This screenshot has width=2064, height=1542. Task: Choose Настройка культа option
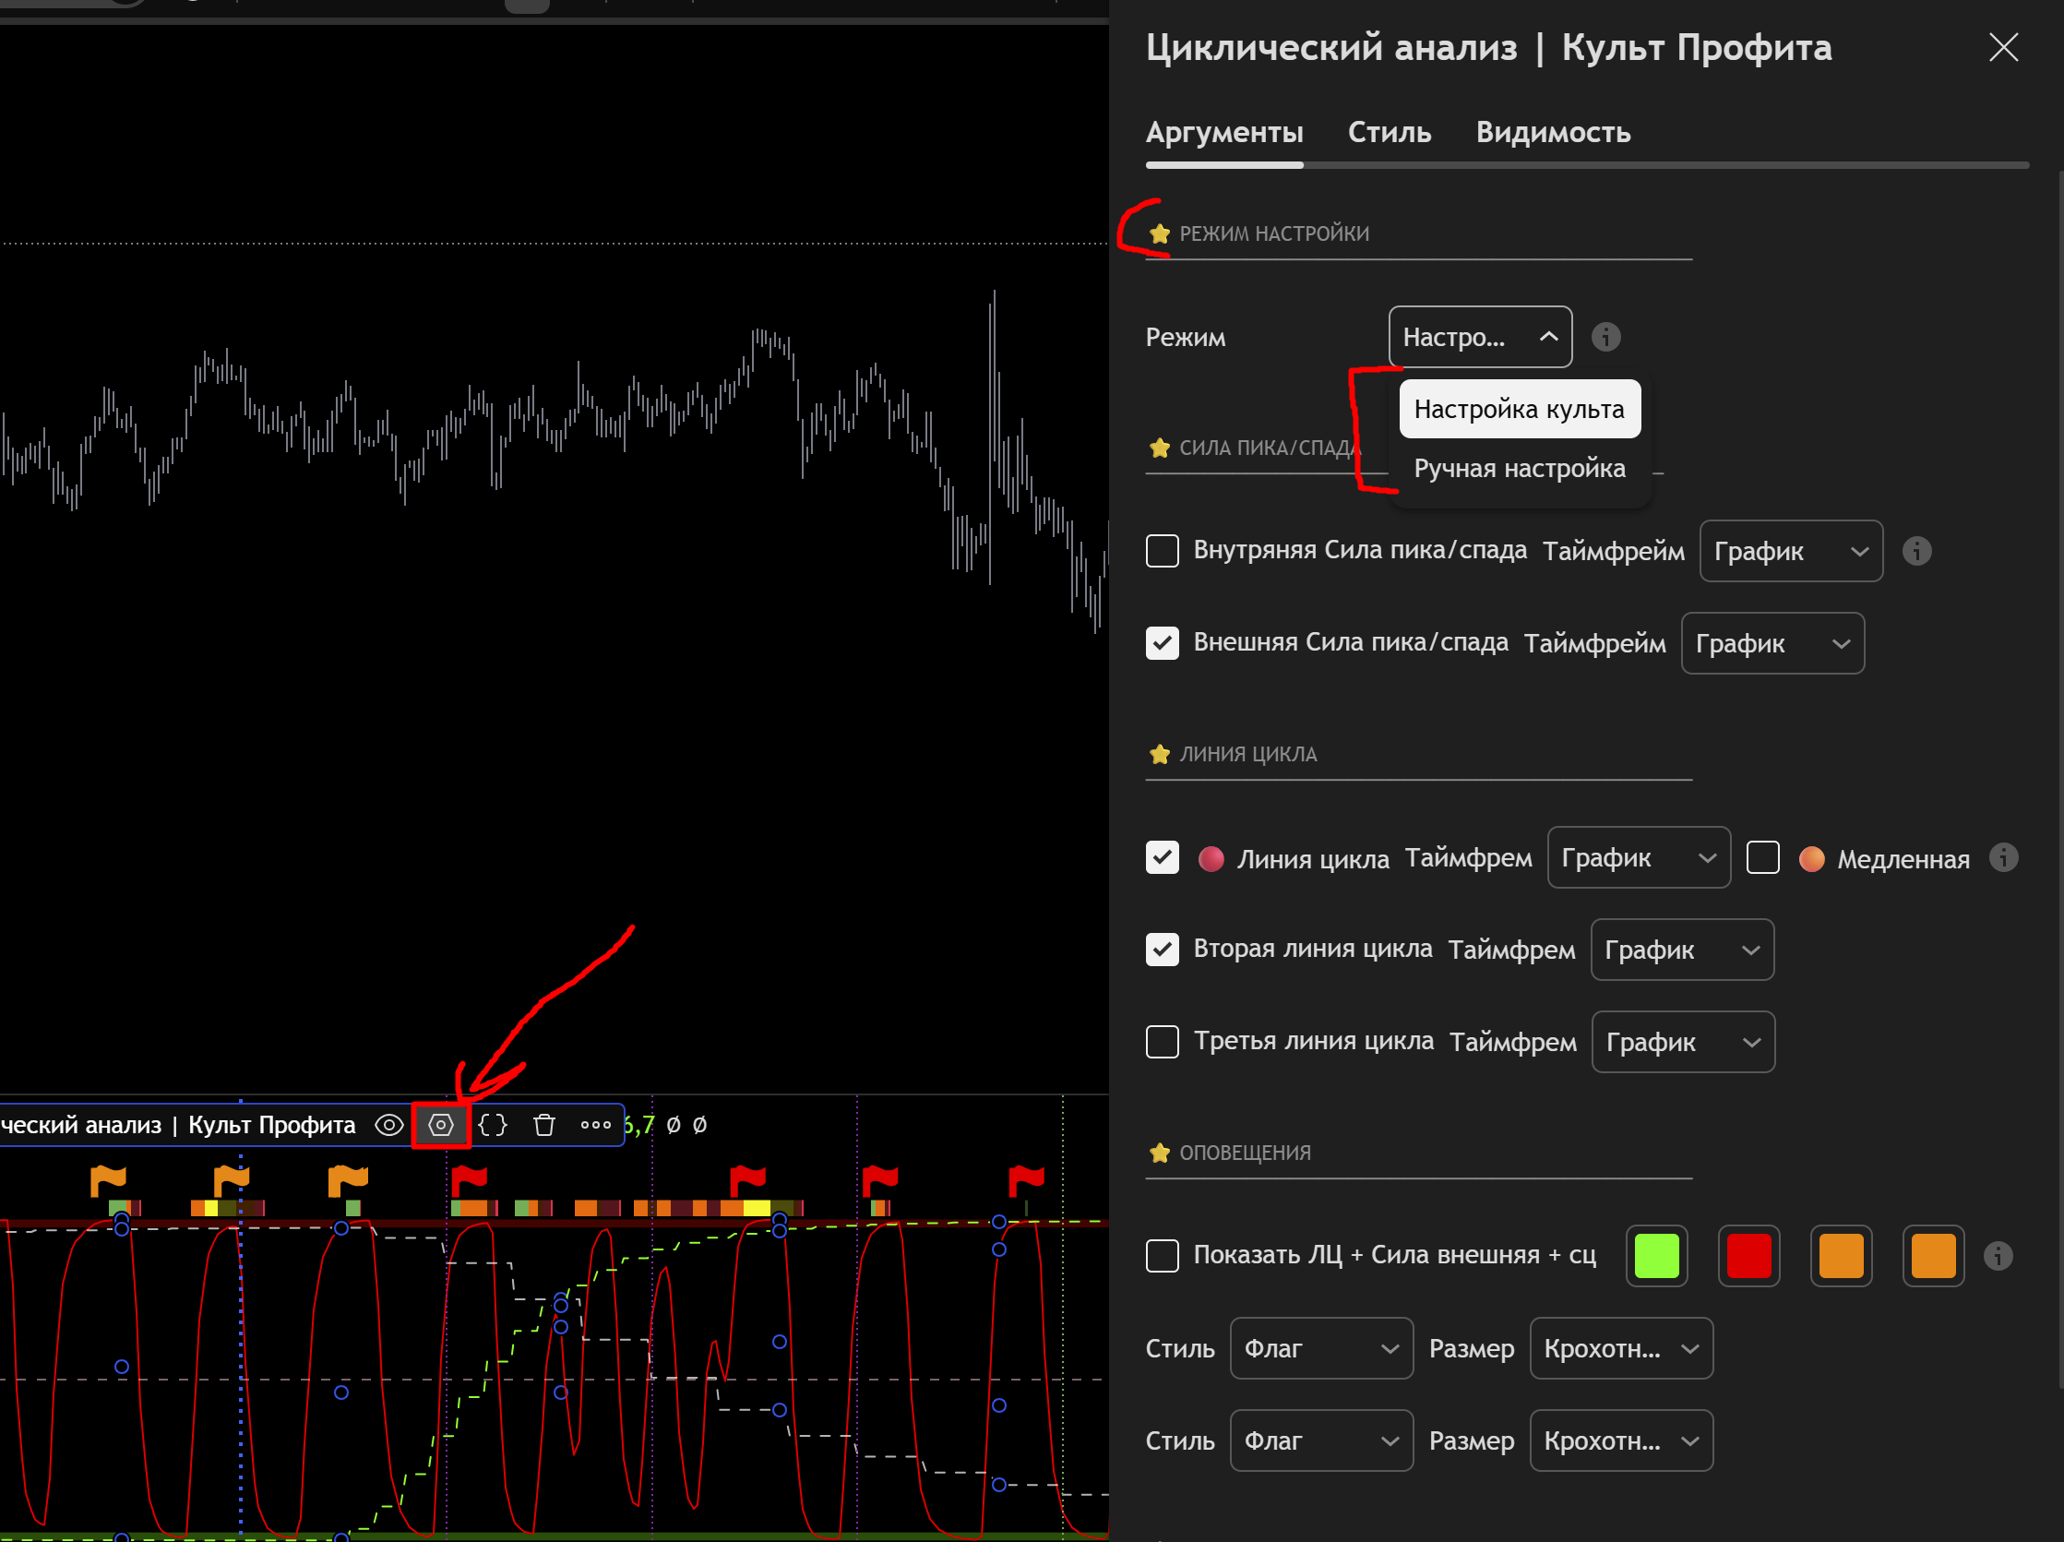[x=1519, y=409]
